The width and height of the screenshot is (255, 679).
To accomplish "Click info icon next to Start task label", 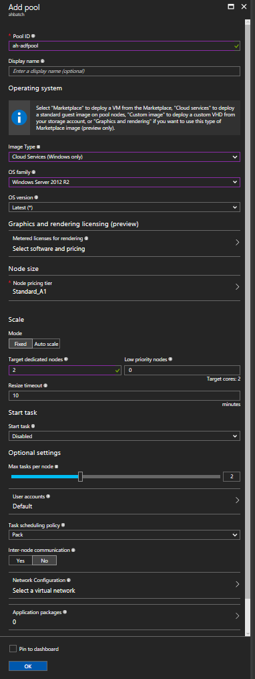I will pos(33,426).
